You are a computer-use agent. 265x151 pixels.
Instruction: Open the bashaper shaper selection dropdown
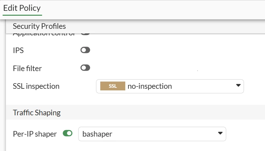[x=152, y=134]
